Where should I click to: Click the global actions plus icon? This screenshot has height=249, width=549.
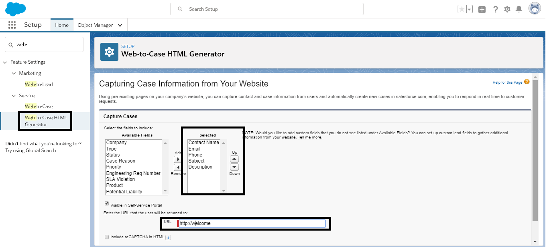[482, 9]
